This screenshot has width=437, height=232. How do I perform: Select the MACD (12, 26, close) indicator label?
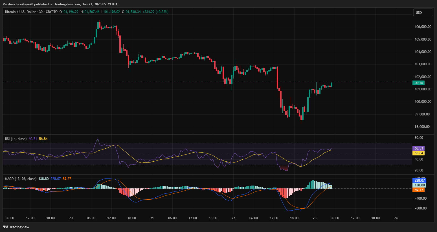pos(21,179)
